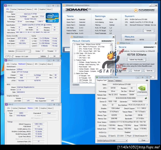The image size is (161, 150).
Task: Open About tab in Memory CPU-Z window
Action: pos(50,108)
